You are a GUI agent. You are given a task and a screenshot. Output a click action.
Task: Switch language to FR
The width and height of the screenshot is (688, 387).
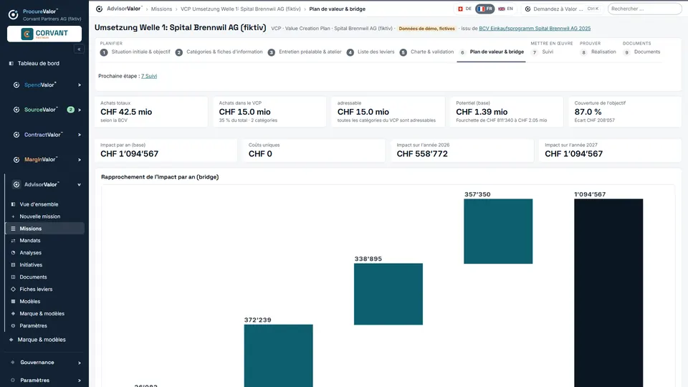coord(485,9)
